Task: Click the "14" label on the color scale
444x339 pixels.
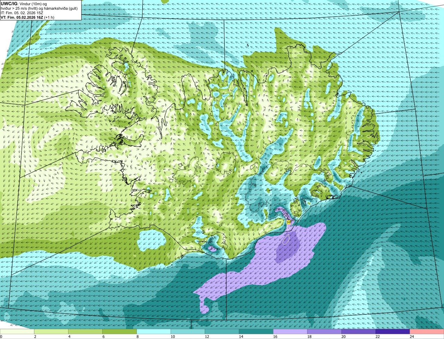Action: (x=241, y=337)
